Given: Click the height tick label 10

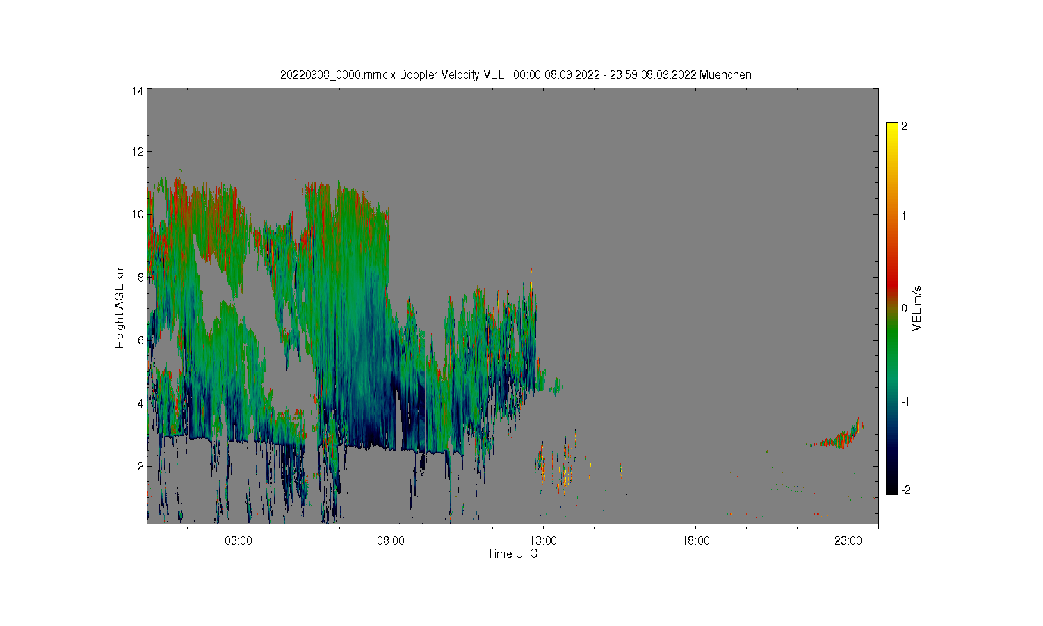Looking at the screenshot, I should pyautogui.click(x=138, y=214).
